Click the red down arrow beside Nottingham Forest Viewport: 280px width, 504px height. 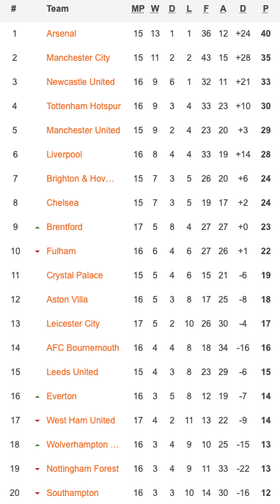[x=37, y=470]
